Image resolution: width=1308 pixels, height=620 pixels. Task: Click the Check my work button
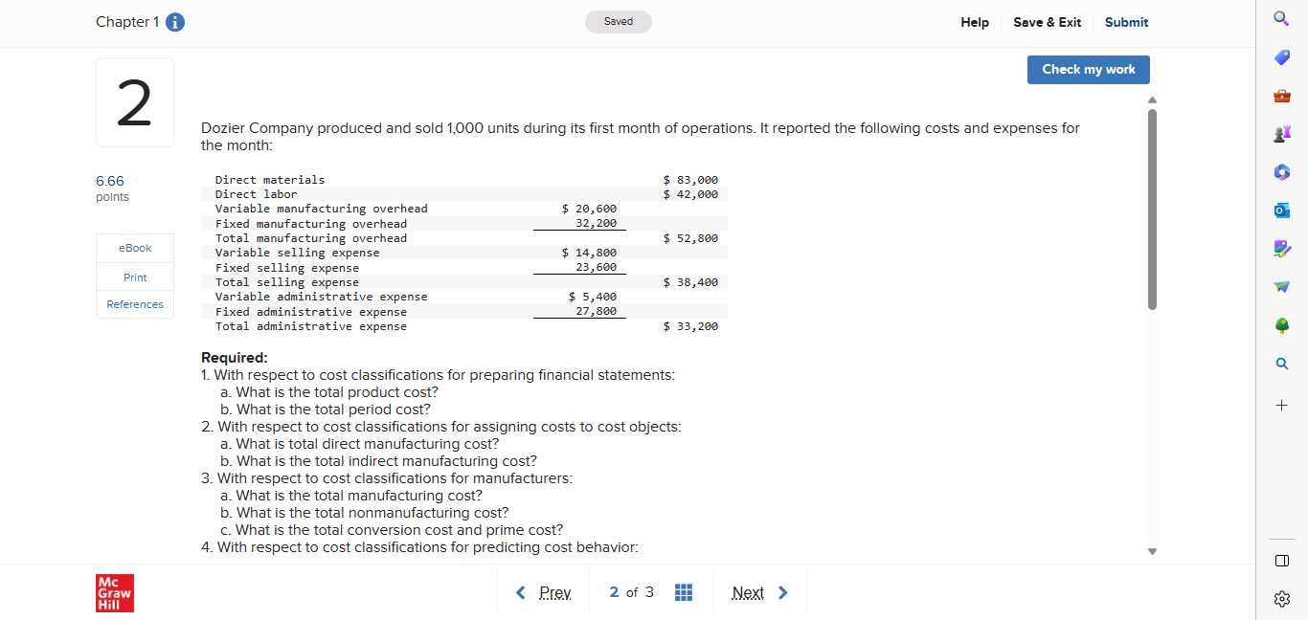click(1088, 69)
